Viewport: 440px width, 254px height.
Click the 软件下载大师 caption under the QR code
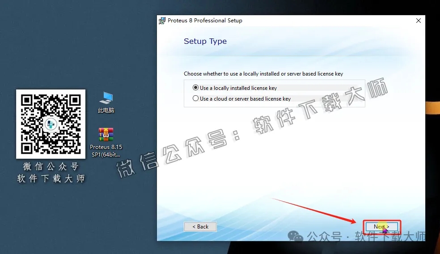[51, 178]
